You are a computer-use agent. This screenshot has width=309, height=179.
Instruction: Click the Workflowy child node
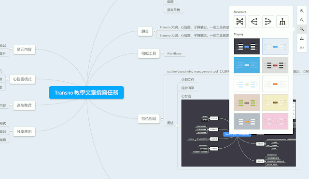click(x=174, y=53)
